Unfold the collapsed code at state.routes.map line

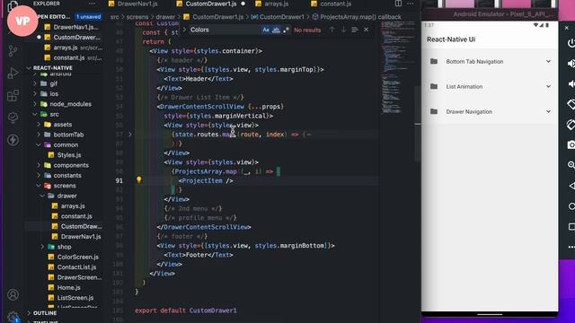129,135
